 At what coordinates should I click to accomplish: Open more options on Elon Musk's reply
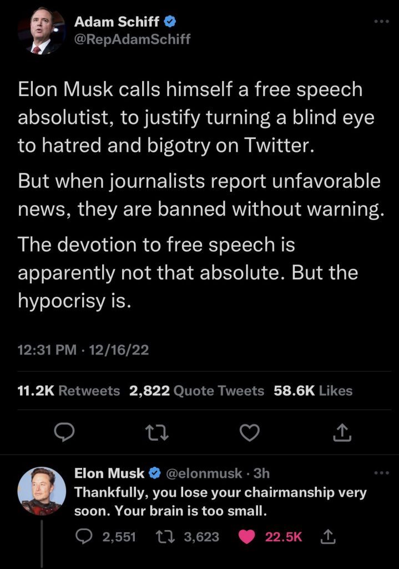tap(382, 473)
